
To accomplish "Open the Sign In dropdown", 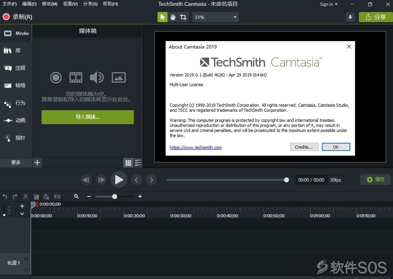I will pos(329,4).
